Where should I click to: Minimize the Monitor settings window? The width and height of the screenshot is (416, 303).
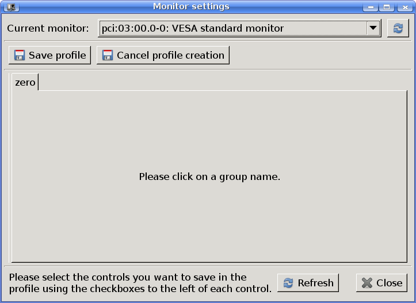pyautogui.click(x=371, y=7)
